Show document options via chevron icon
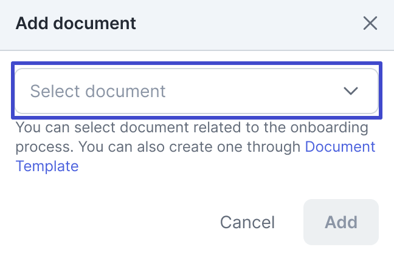The height and width of the screenshot is (264, 394). pos(350,91)
